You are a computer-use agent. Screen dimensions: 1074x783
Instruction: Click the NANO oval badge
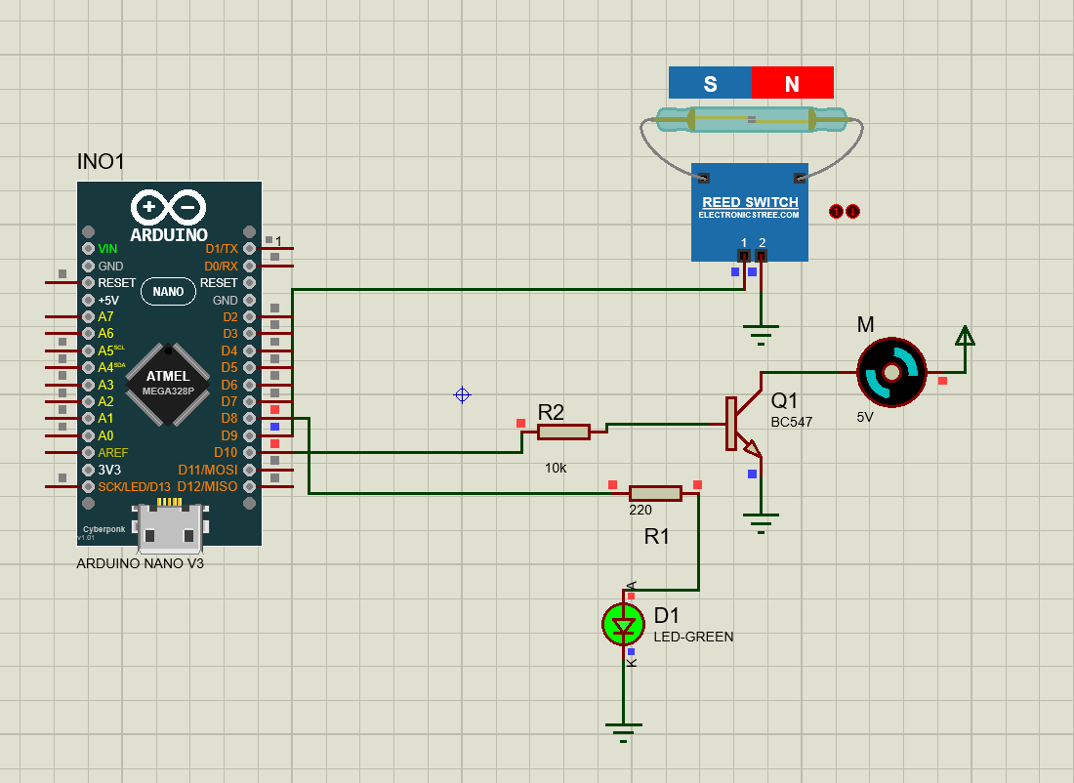169,292
